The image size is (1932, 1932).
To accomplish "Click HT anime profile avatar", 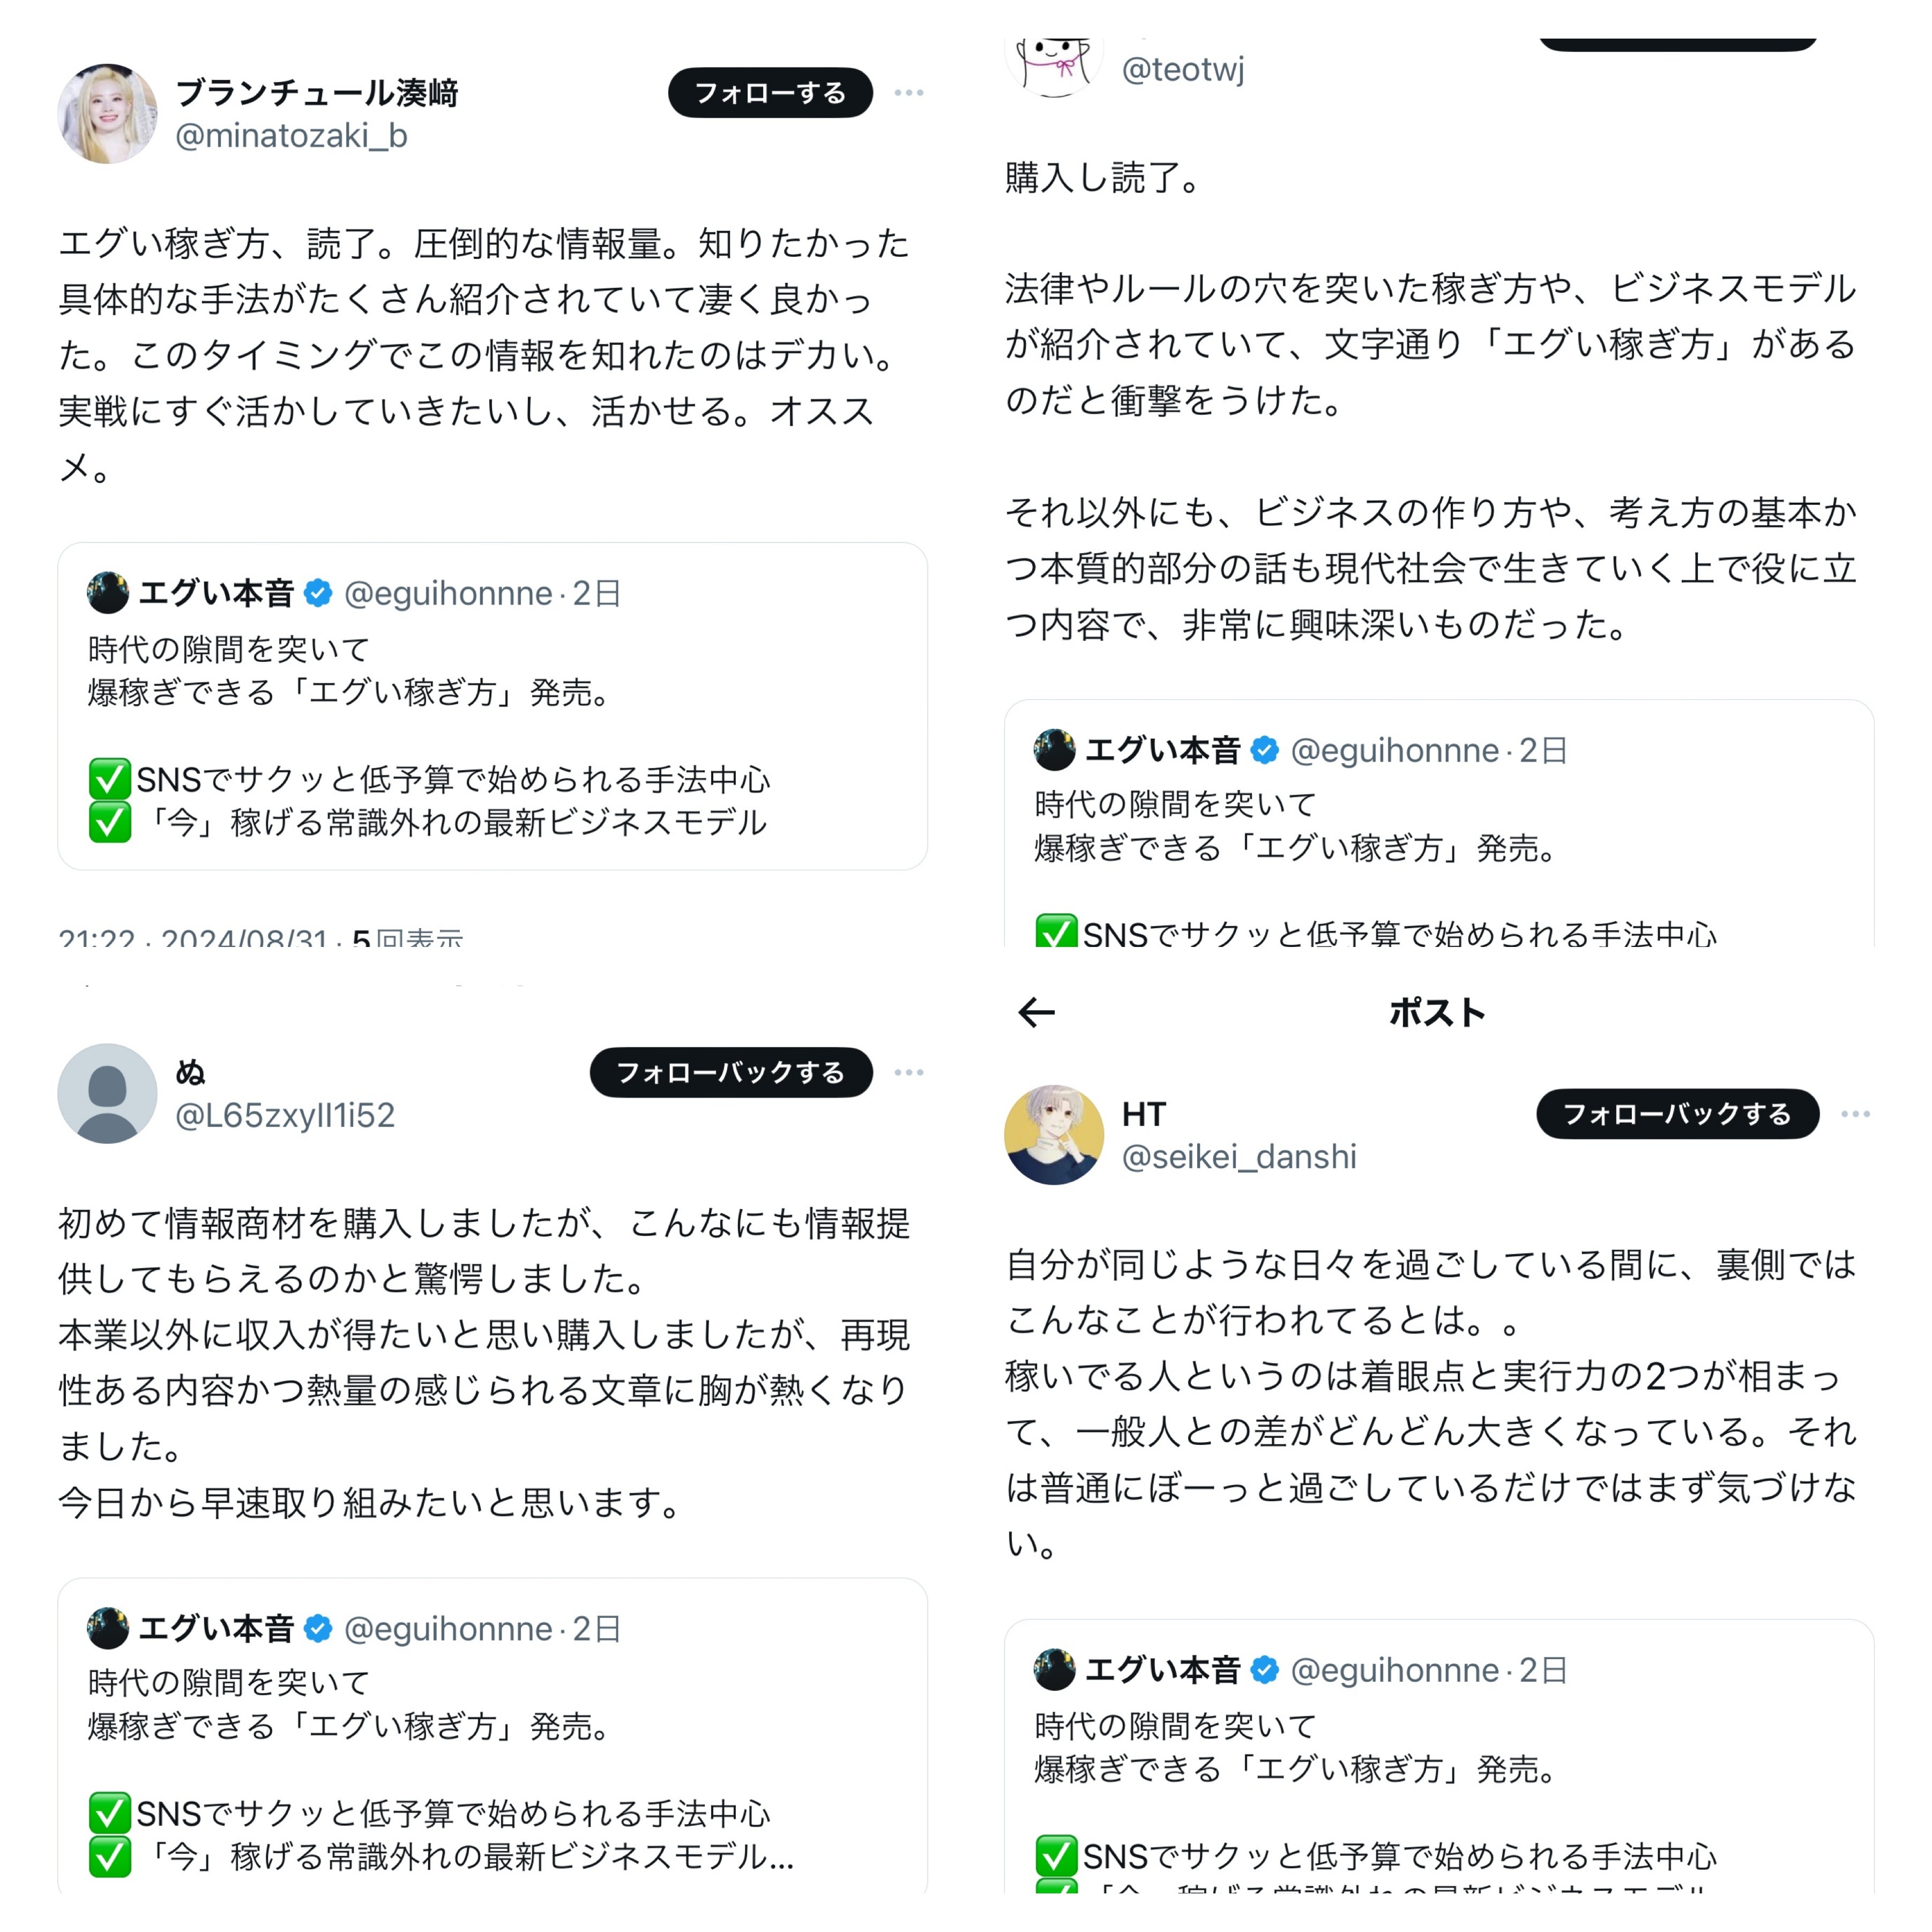I will [1053, 1135].
